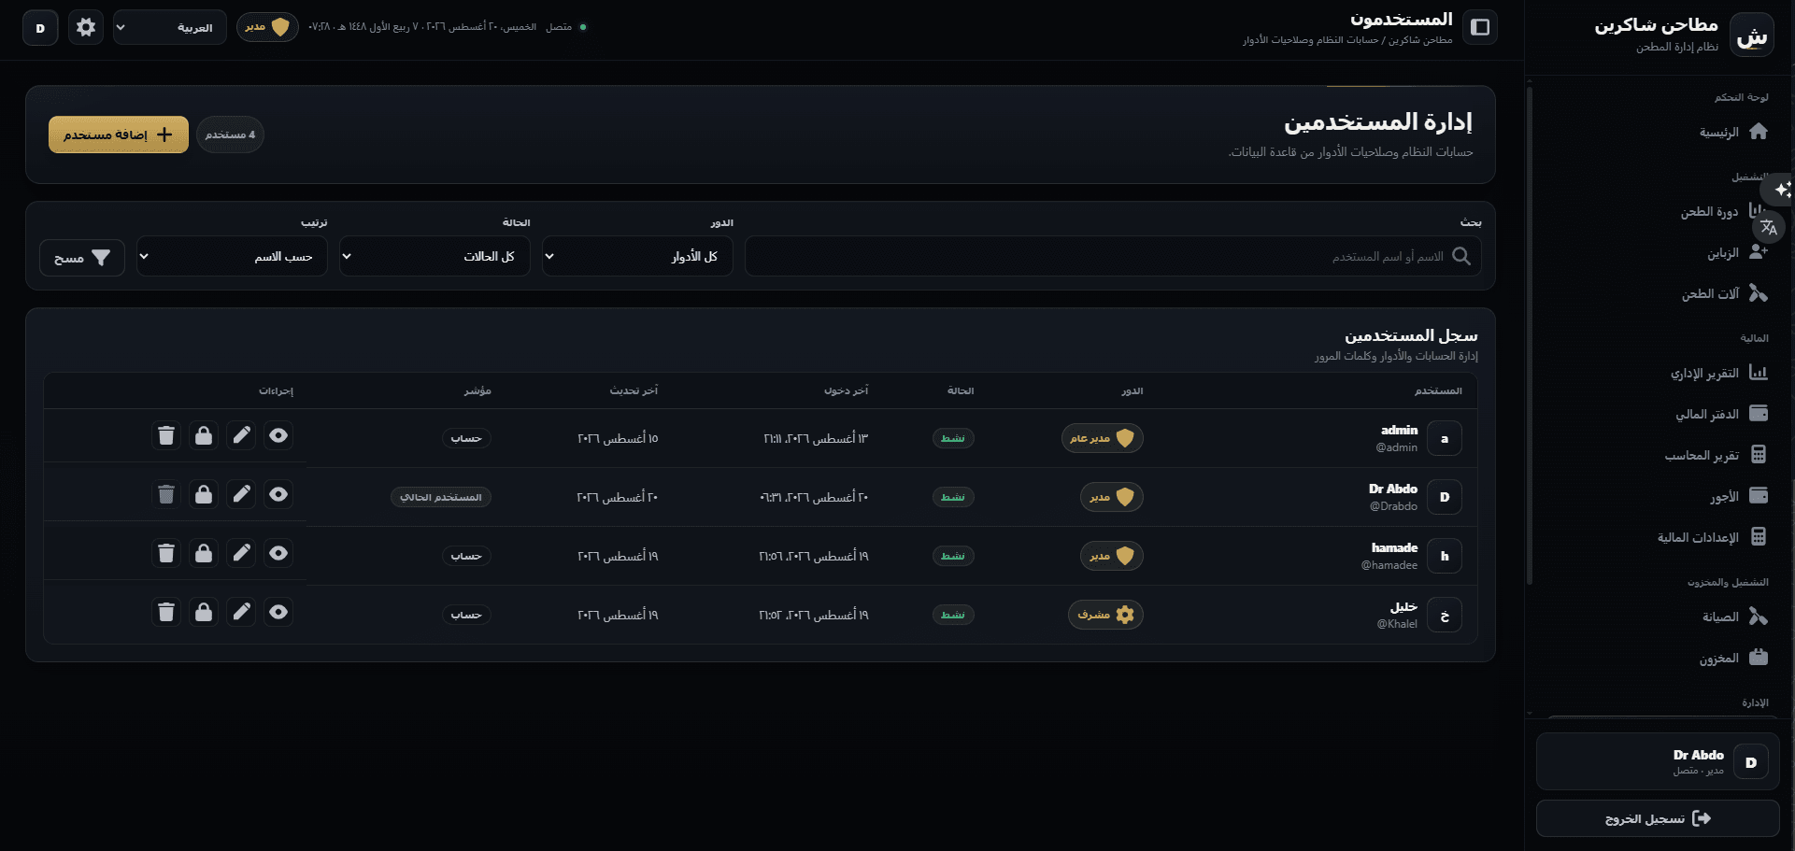
Task: Click the lock icon in the خليل row
Action: point(204,612)
